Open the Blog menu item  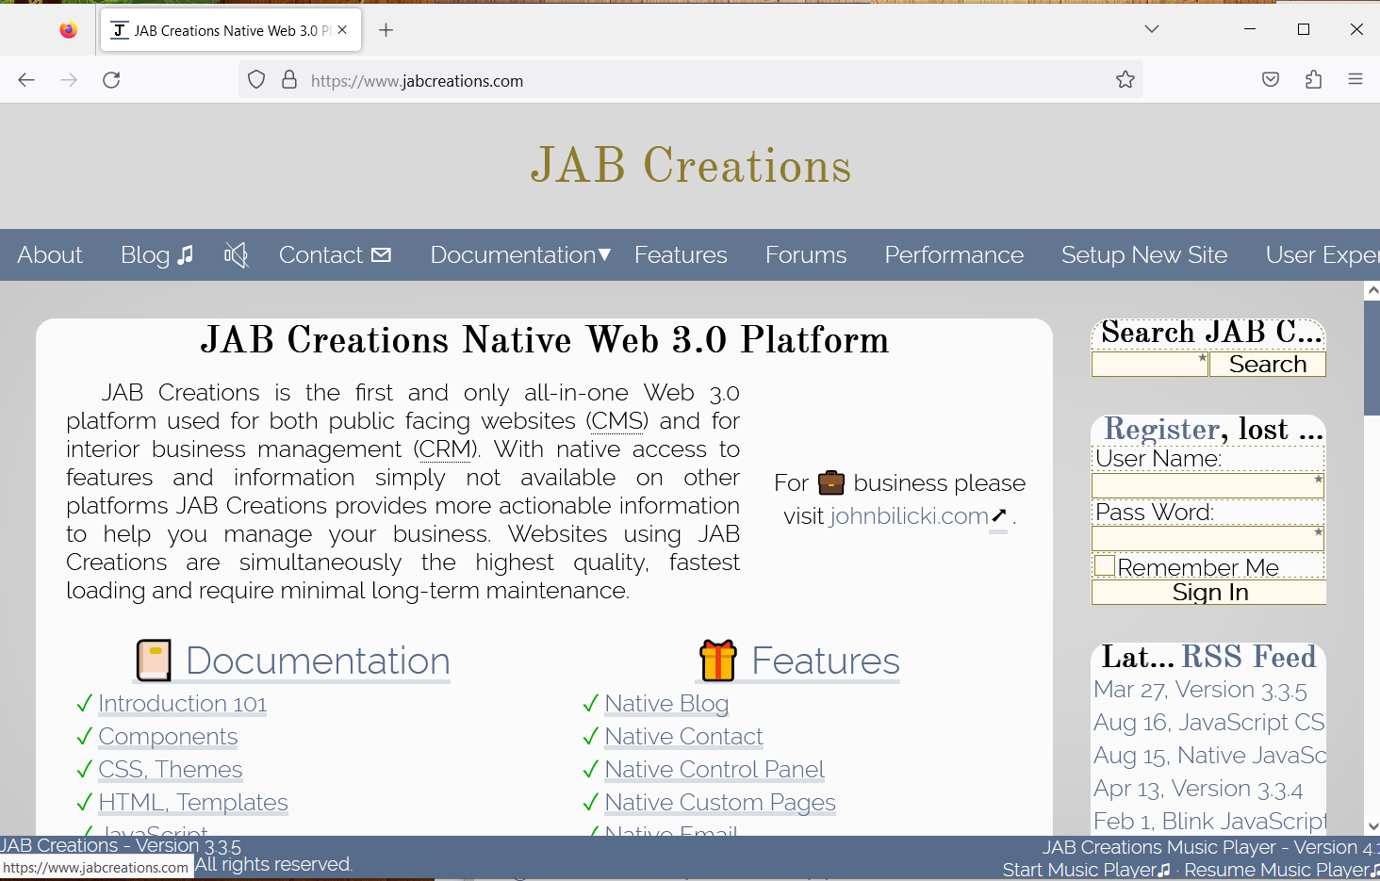pyautogui.click(x=156, y=254)
